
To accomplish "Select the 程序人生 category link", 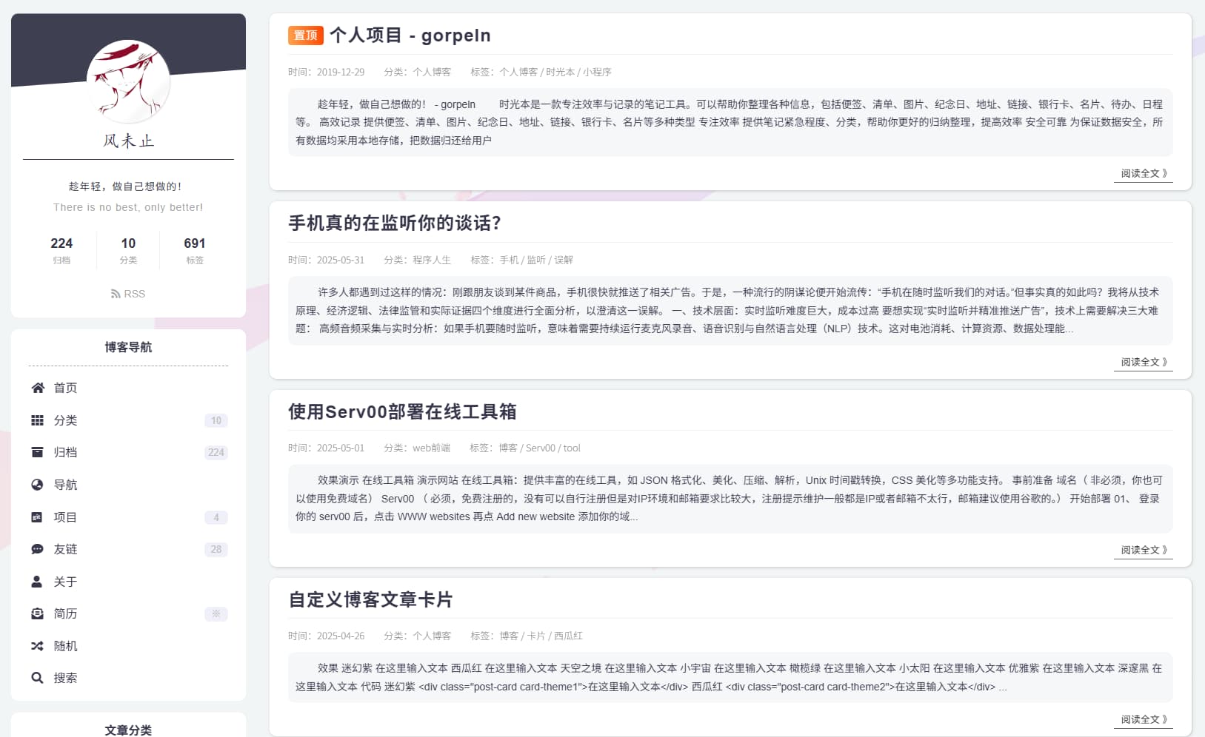I will coord(432,260).
